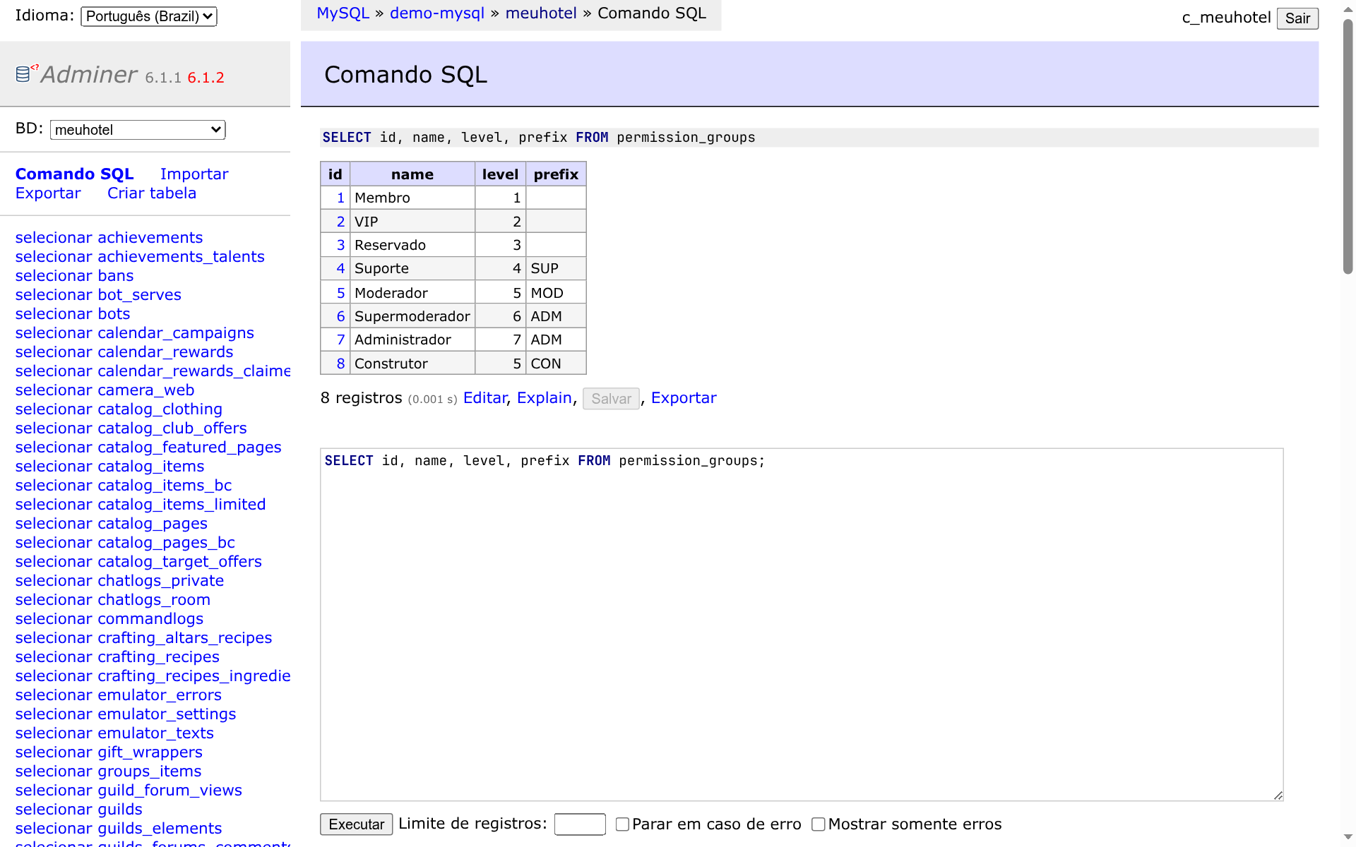Image resolution: width=1356 pixels, height=847 pixels.
Task: Open the Idioma language dropdown
Action: (149, 16)
